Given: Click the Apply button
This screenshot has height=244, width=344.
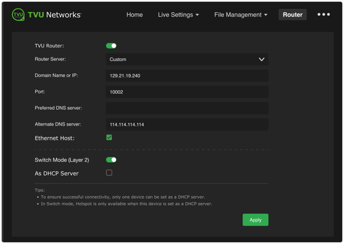Looking at the screenshot, I should coord(255,220).
